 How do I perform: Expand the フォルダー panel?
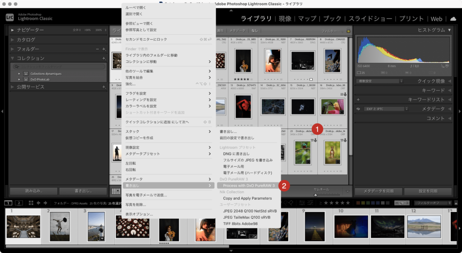[x=12, y=49]
